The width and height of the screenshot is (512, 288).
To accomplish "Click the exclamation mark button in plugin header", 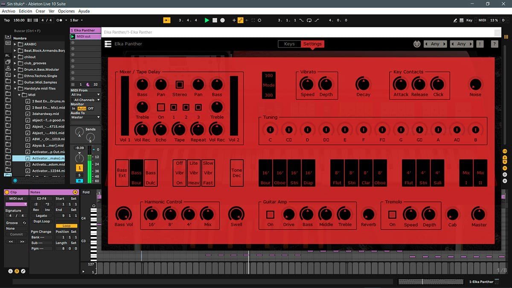I will [x=480, y=44].
